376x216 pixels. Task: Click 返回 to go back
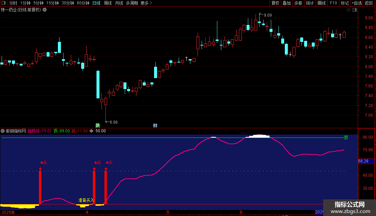coord(369,3)
